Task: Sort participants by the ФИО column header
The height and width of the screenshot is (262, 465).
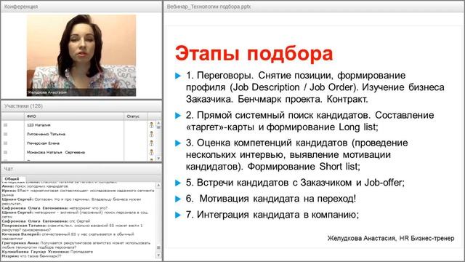Action: tap(74, 116)
